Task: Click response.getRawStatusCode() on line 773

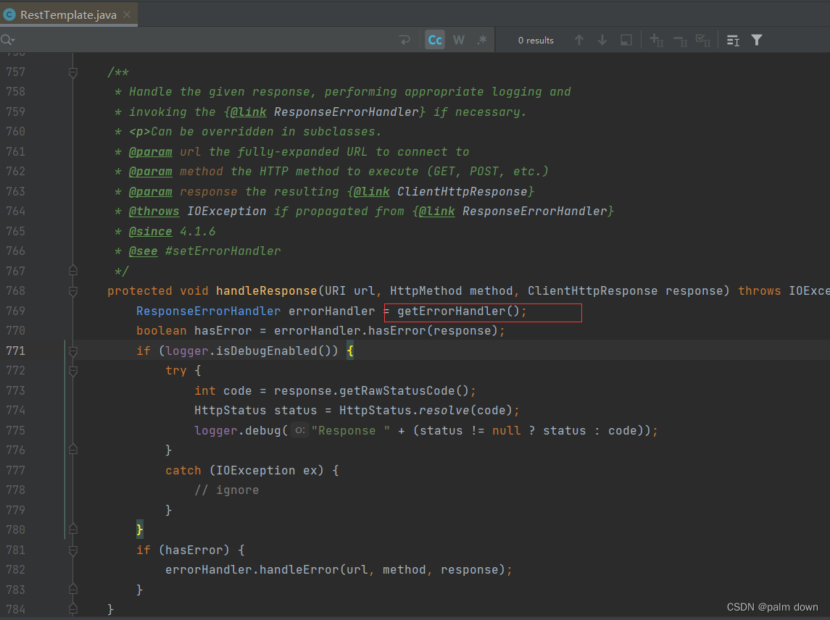Action: (x=372, y=391)
